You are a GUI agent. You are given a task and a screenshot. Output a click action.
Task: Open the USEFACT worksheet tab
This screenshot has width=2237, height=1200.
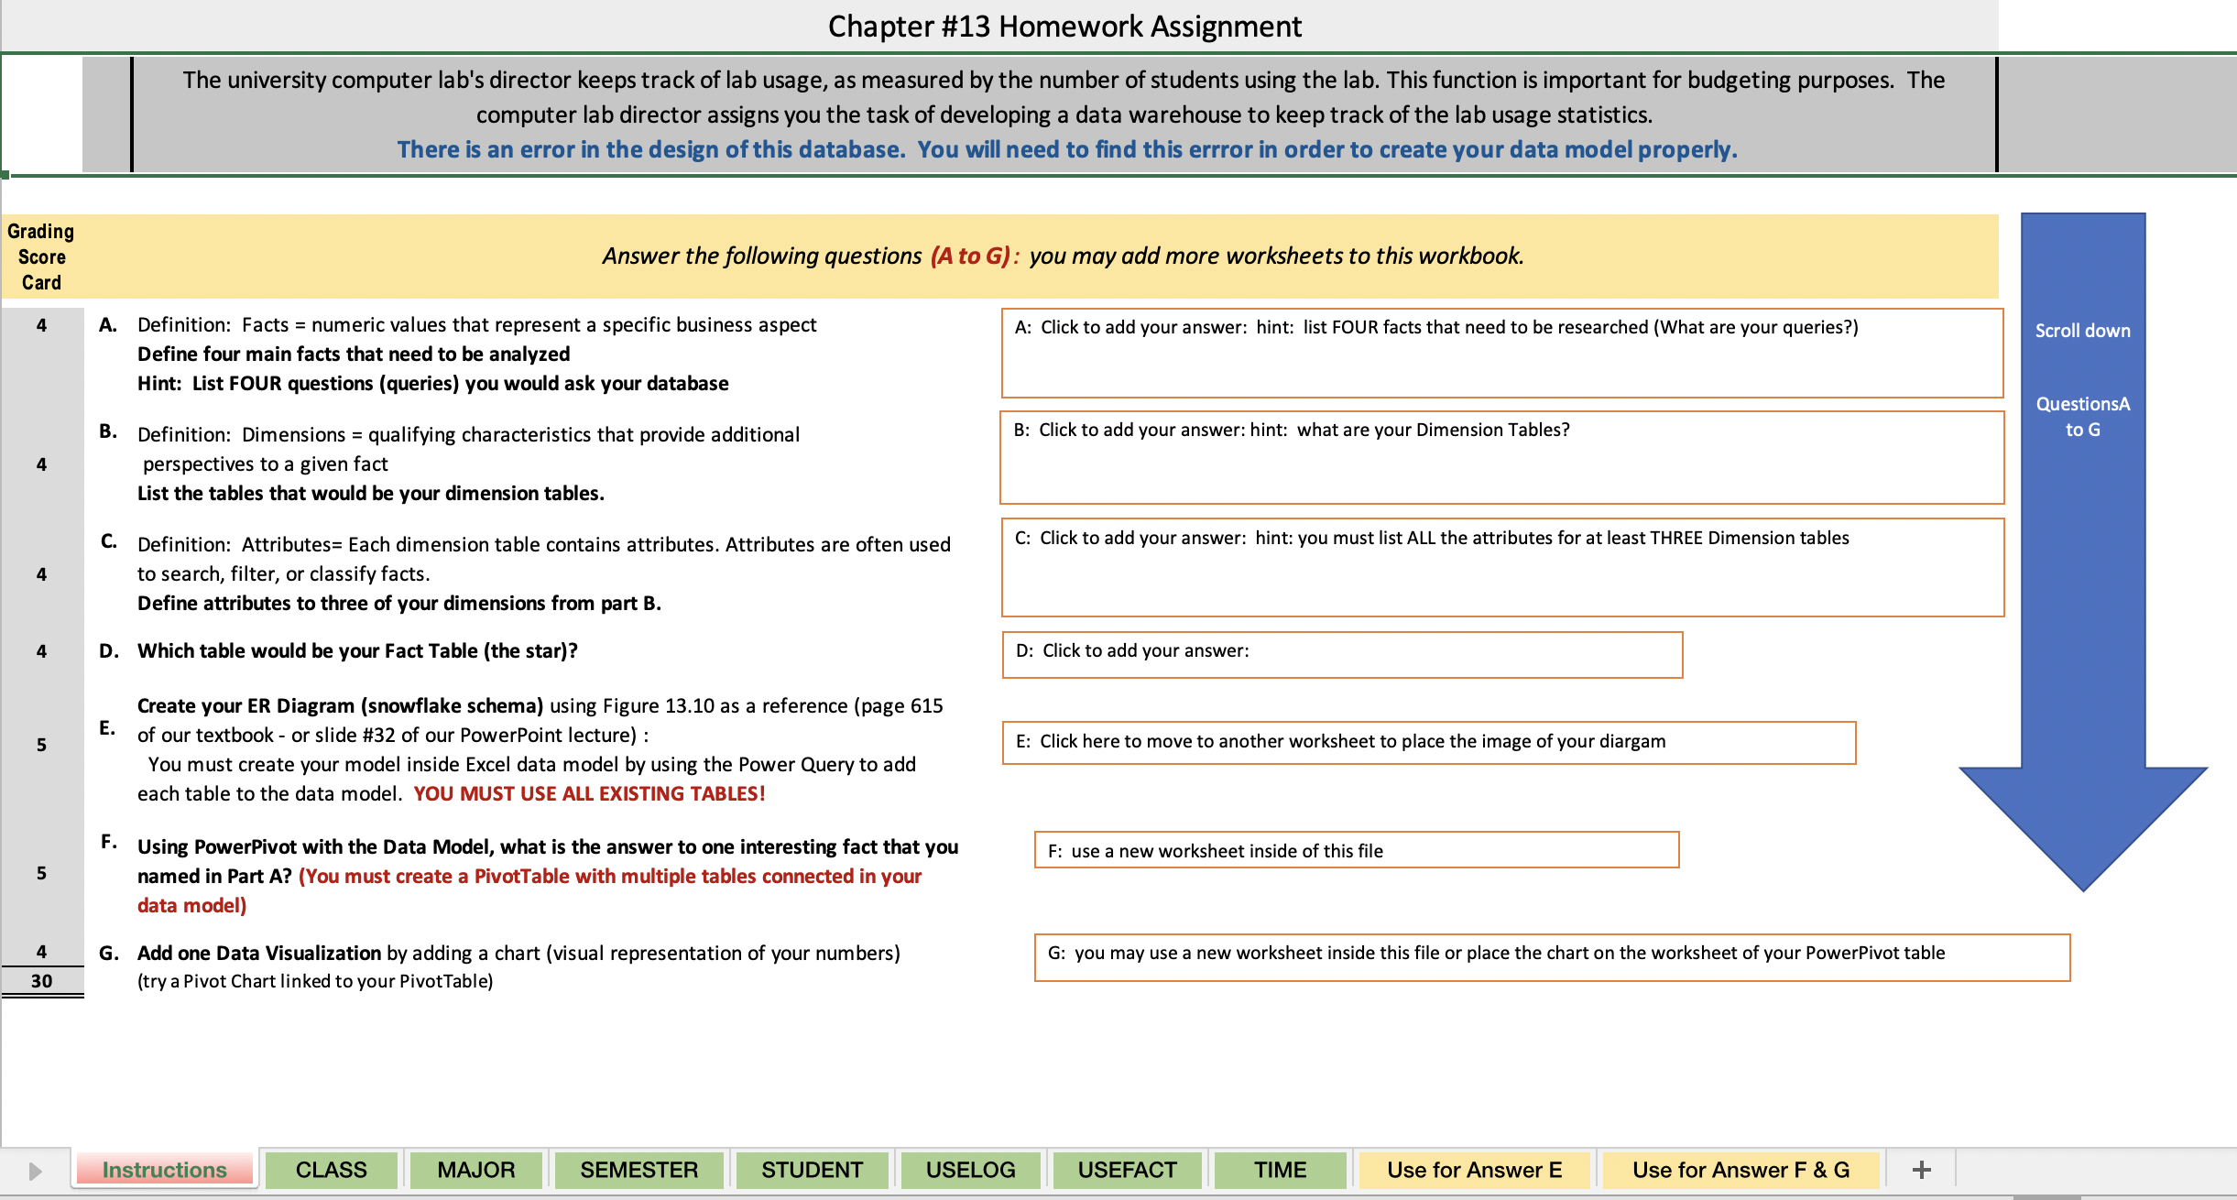[1127, 1169]
